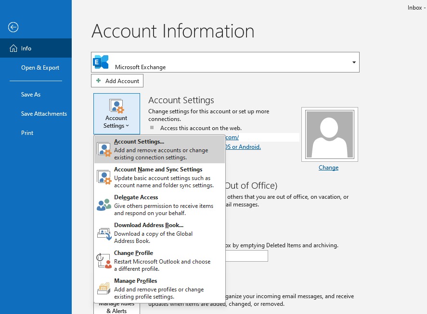The height and width of the screenshot is (314, 427).
Task: Click the Manage Profiles folder icon
Action: click(104, 288)
